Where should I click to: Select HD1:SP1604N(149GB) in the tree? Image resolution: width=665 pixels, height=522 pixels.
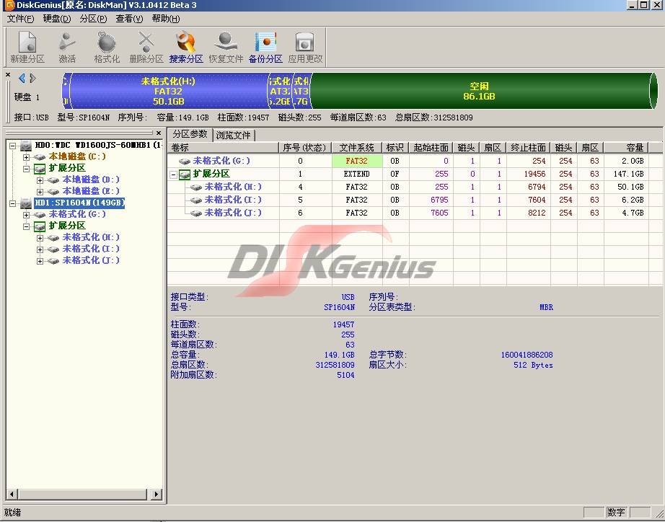pos(80,203)
